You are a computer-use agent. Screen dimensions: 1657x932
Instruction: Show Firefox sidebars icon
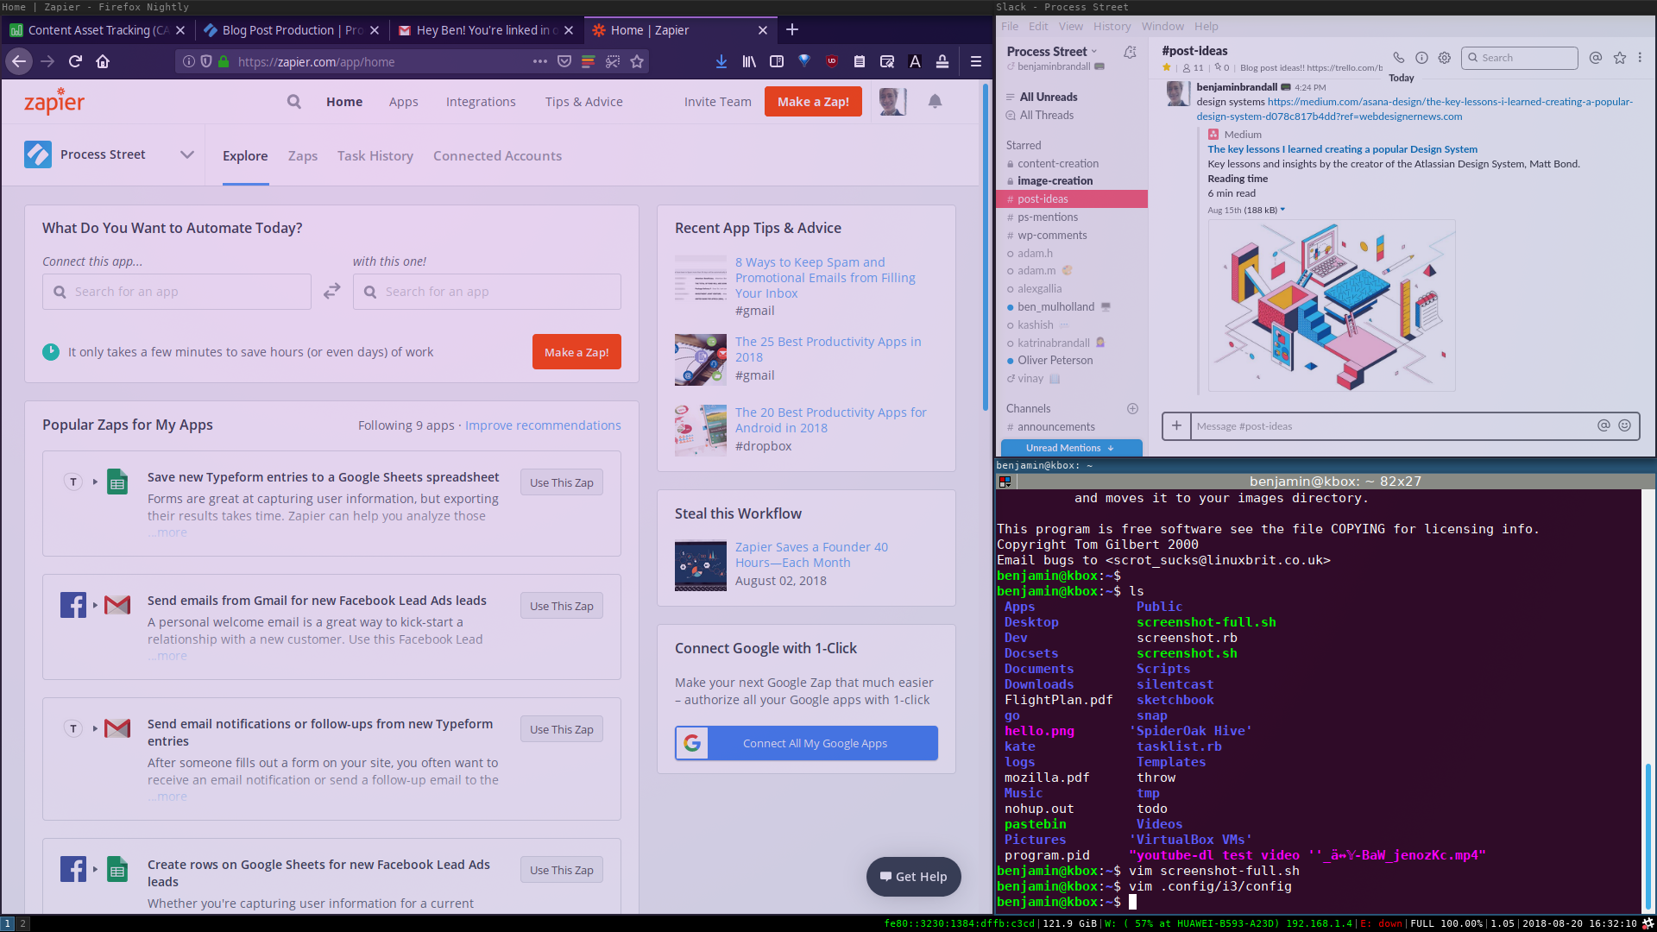777,61
